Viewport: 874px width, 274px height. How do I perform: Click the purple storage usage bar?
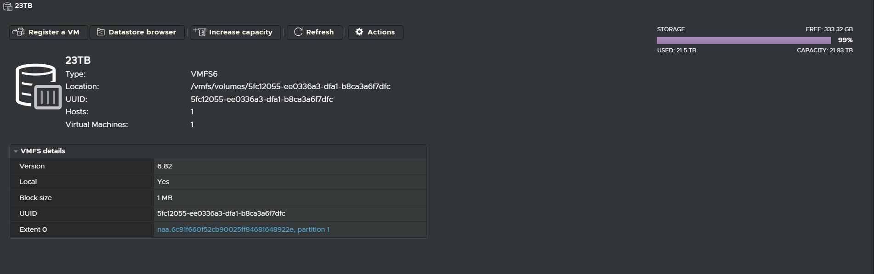743,40
